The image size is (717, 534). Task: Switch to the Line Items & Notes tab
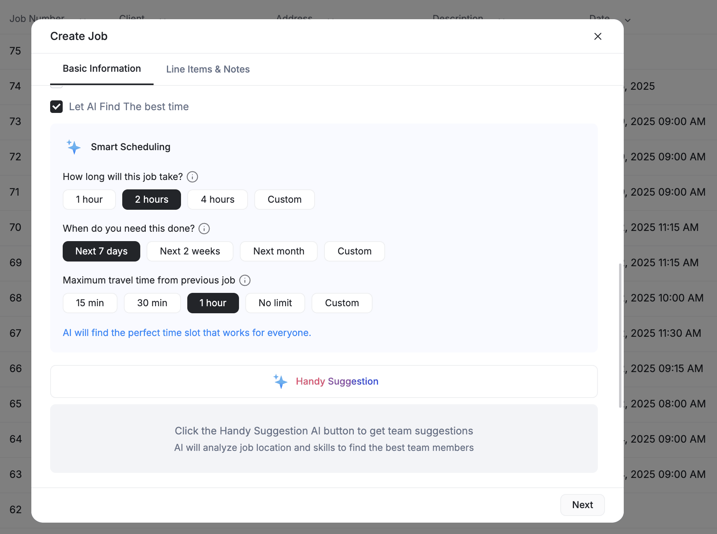coord(208,69)
